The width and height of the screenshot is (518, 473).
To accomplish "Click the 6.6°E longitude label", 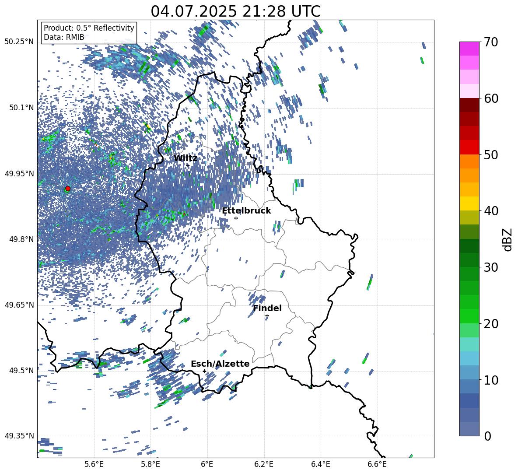I will tap(377, 465).
